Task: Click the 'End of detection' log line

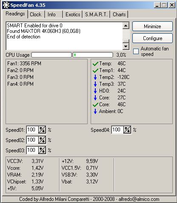Action: (x=23, y=37)
